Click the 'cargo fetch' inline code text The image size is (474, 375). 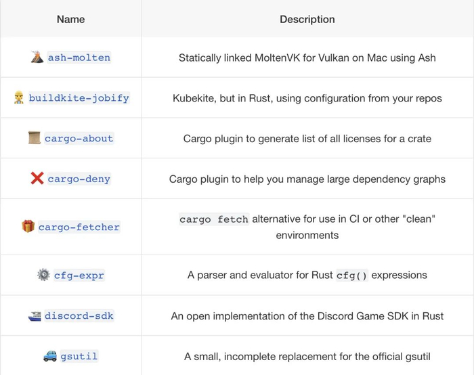(x=214, y=219)
